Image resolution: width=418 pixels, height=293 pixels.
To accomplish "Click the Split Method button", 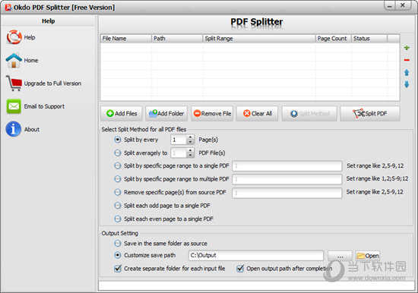I will click(309, 113).
